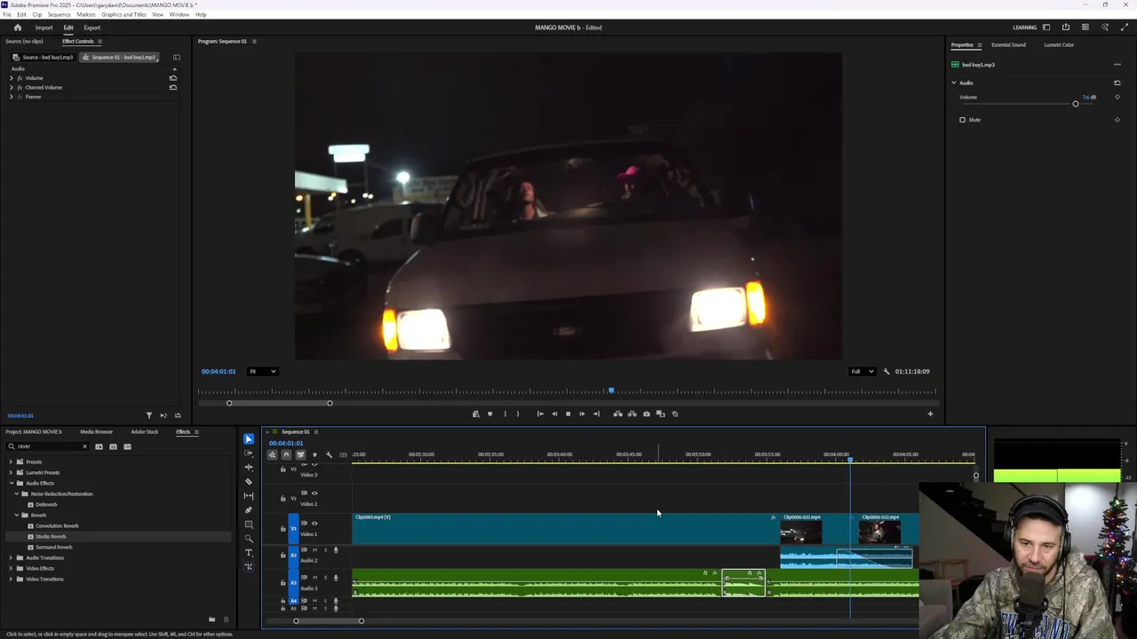Switch to the Media Browser tab
1137x639 pixels.
point(97,432)
